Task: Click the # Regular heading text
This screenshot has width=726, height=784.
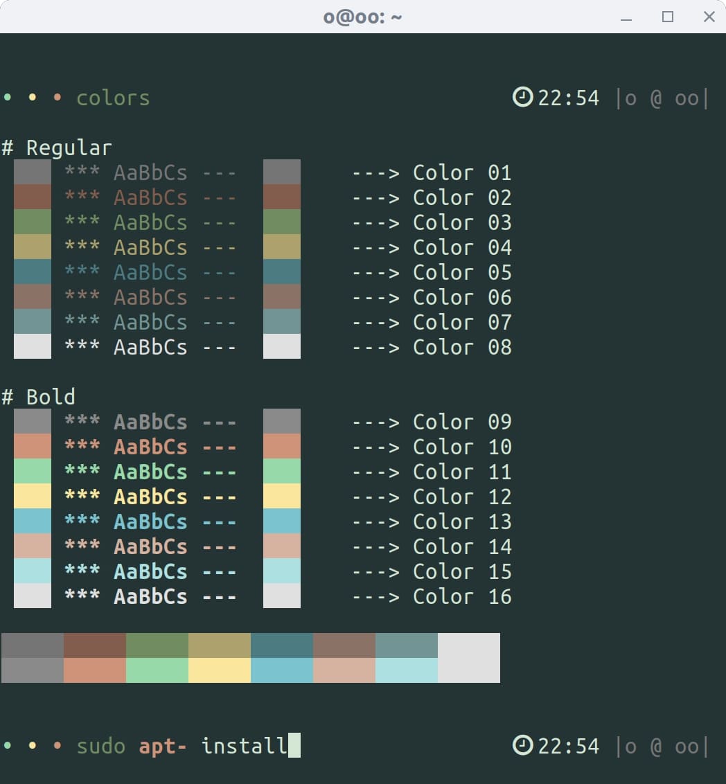Action: coord(57,148)
